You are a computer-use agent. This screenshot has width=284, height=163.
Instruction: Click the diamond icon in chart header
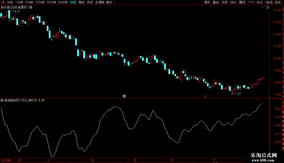point(262,8)
